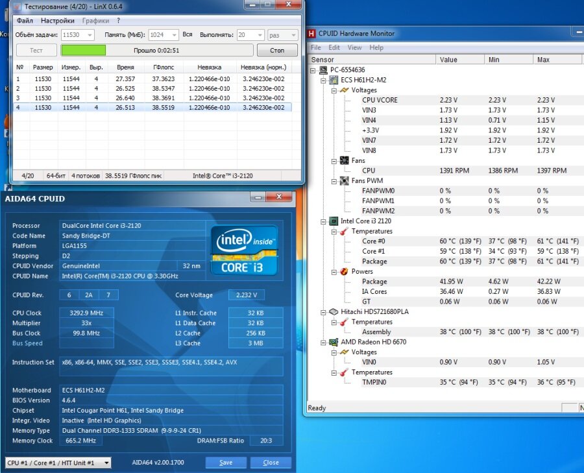Click the Fans icon in HWMonitor

tap(344, 160)
